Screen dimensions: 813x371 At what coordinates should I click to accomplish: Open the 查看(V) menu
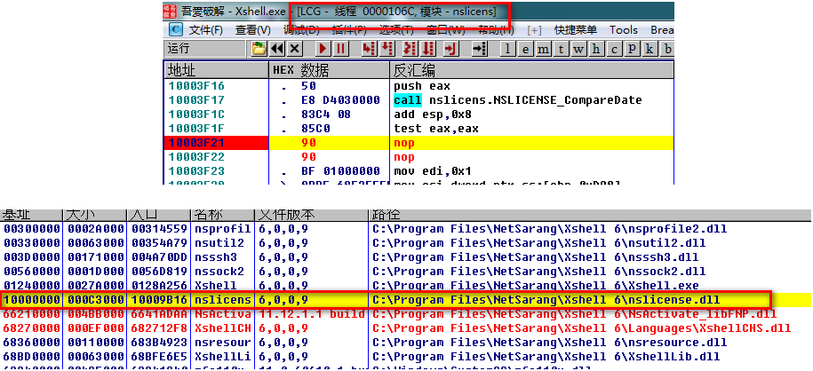(x=253, y=30)
